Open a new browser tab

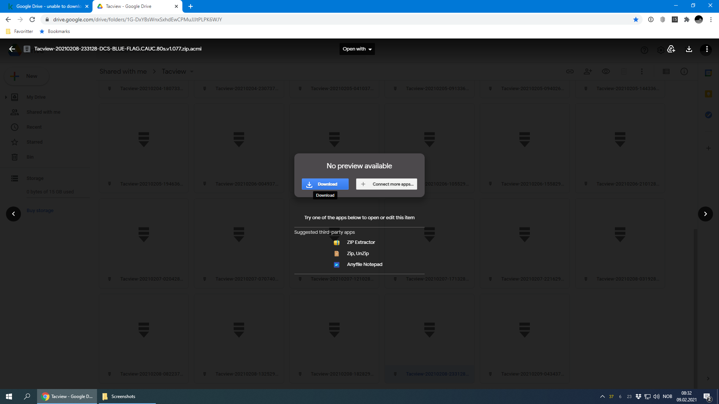[x=191, y=6]
